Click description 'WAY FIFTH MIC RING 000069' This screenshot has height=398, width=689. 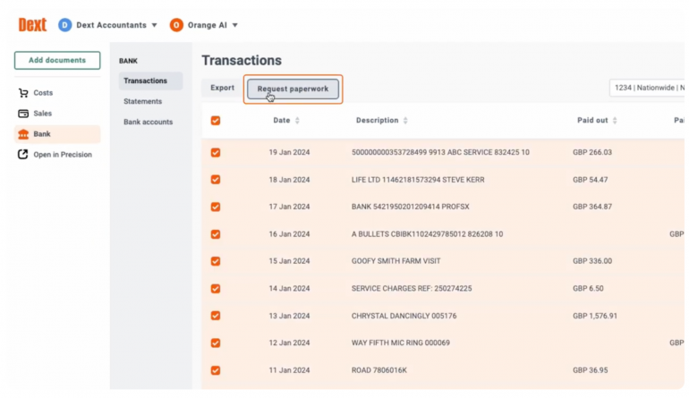pyautogui.click(x=401, y=343)
